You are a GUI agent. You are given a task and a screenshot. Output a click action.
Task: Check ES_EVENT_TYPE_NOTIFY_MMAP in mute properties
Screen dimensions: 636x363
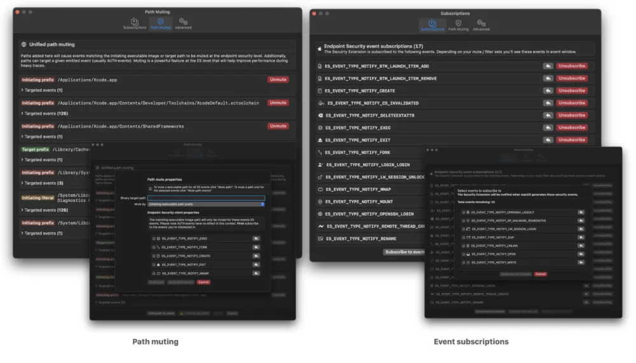click(x=154, y=274)
